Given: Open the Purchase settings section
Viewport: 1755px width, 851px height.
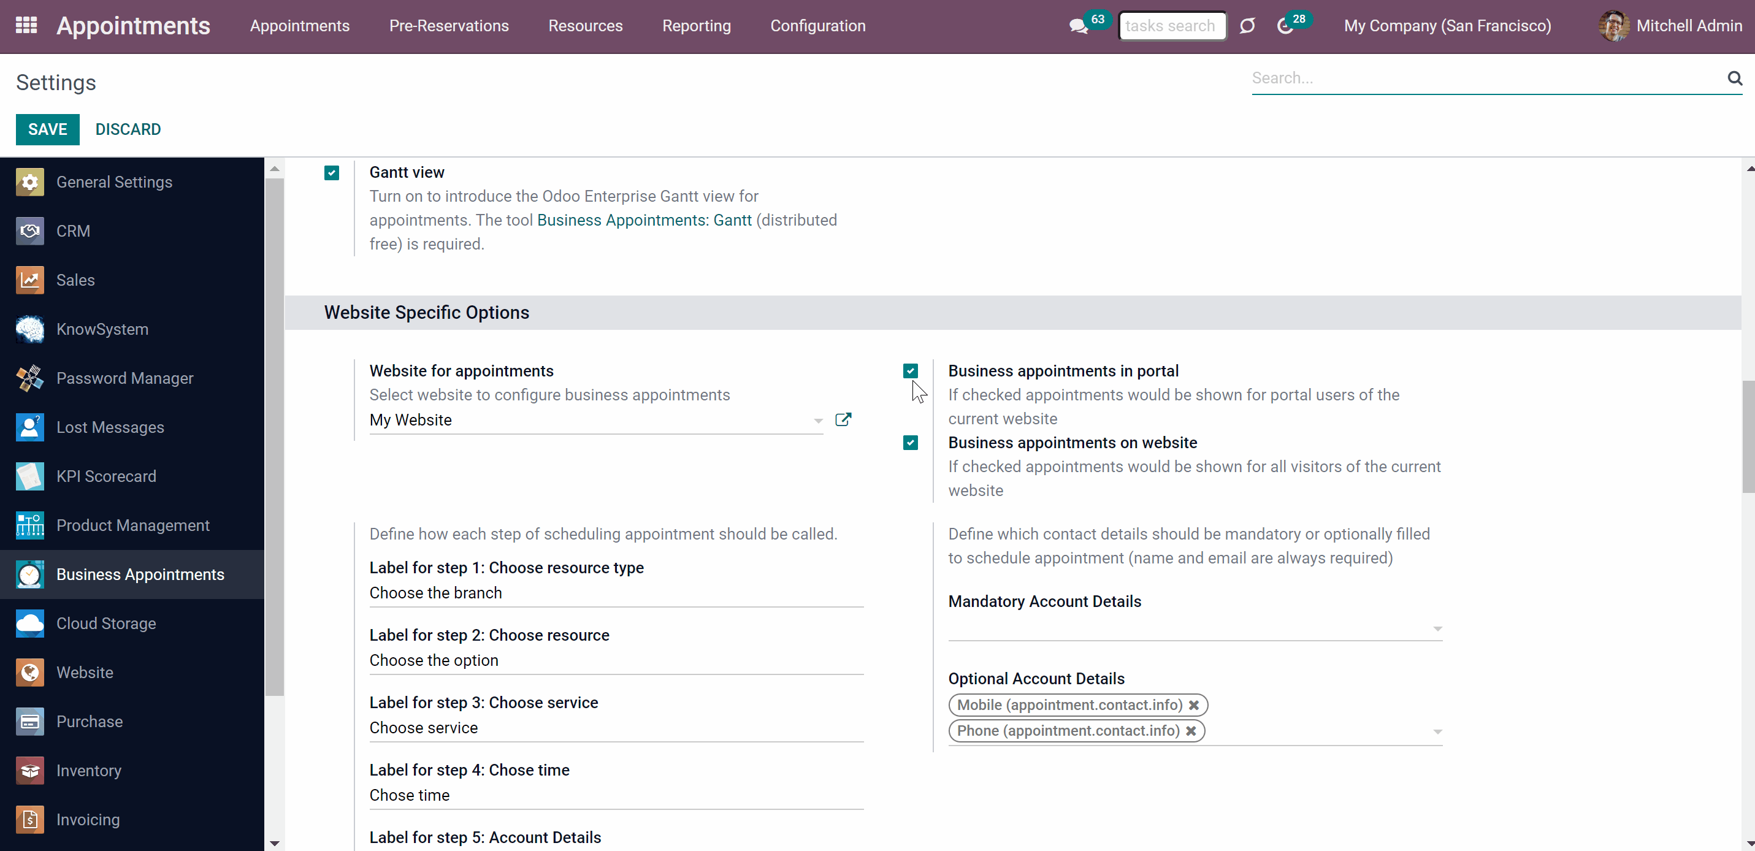Looking at the screenshot, I should click(x=132, y=722).
